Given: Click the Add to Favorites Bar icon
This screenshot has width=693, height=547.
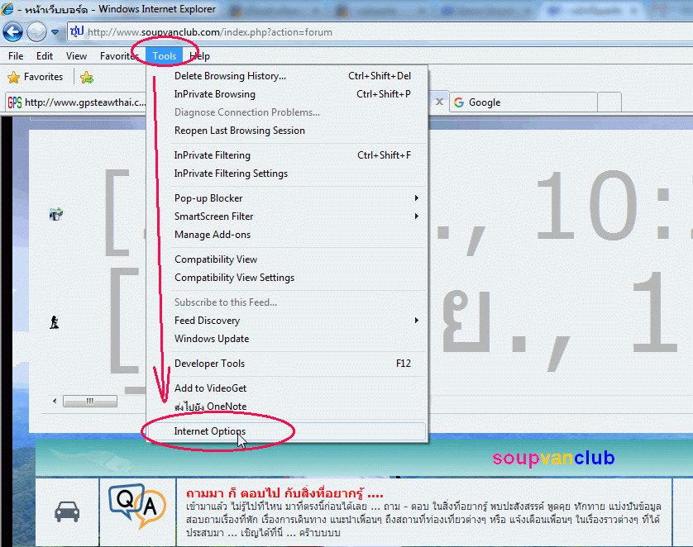Looking at the screenshot, I should [x=87, y=78].
